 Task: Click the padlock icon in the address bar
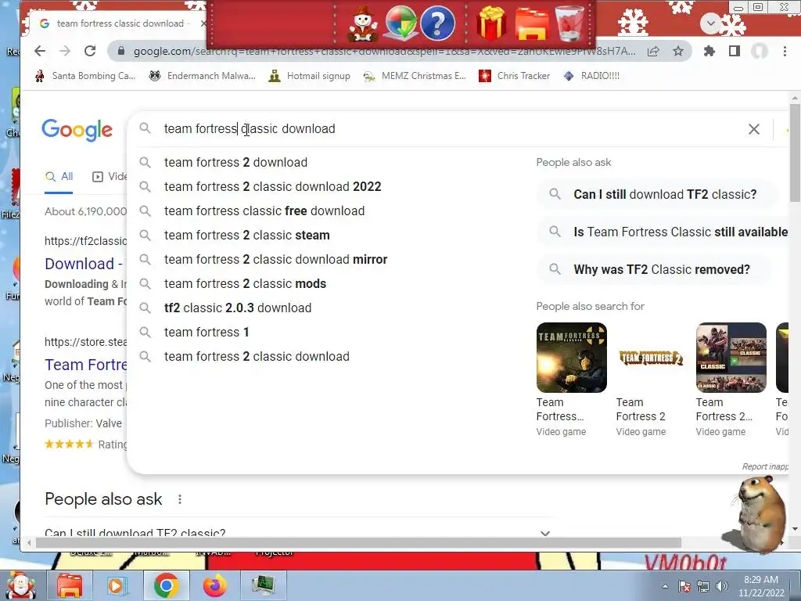coord(121,51)
